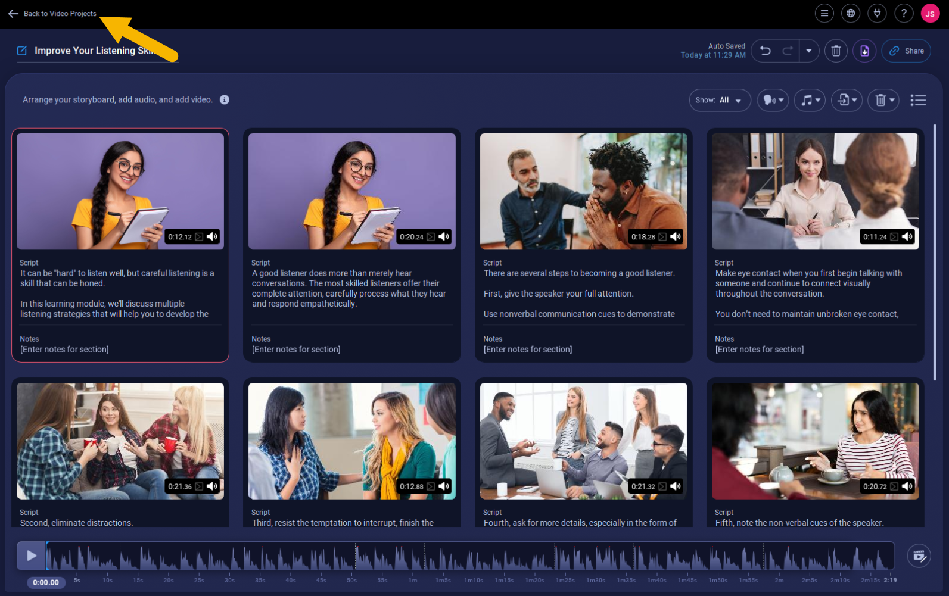Enter notes for the first section card
This screenshot has height=596, width=949.
(64, 350)
